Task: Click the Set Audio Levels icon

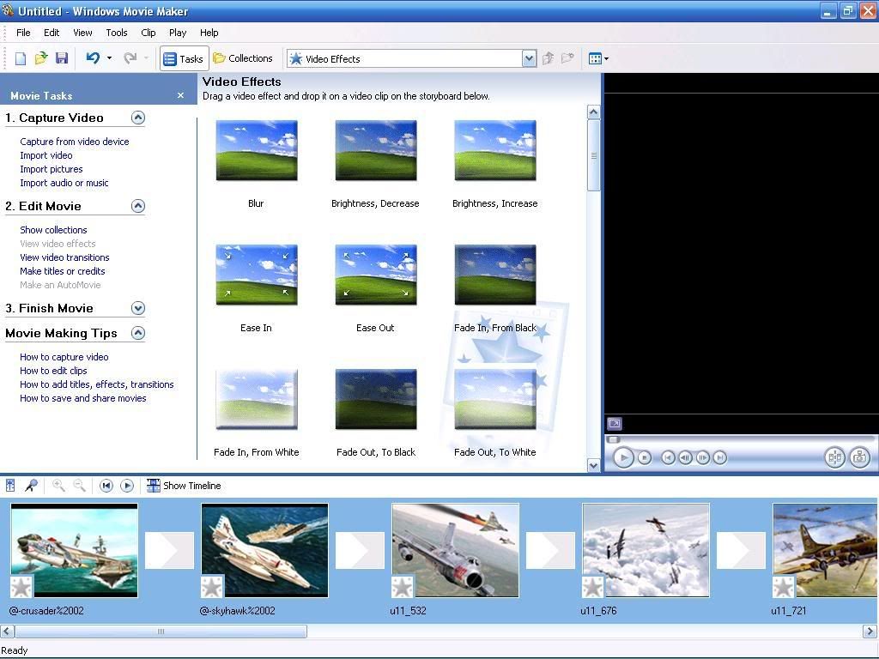Action: (10, 486)
